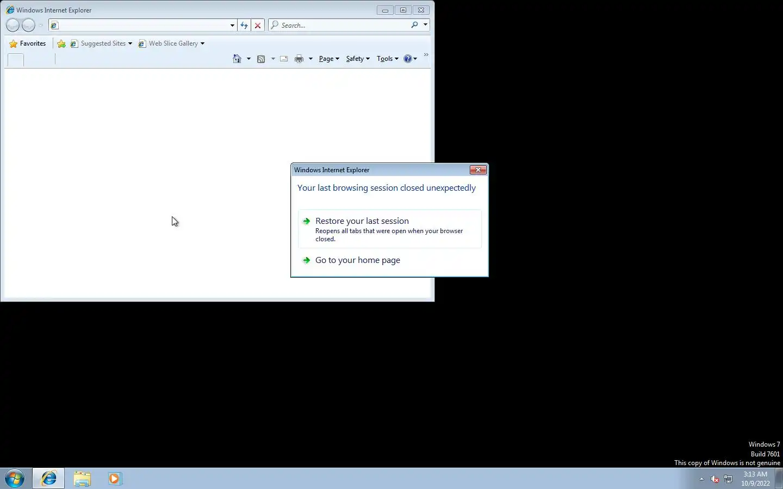Click the network tray icon
The width and height of the screenshot is (783, 489).
tap(728, 479)
